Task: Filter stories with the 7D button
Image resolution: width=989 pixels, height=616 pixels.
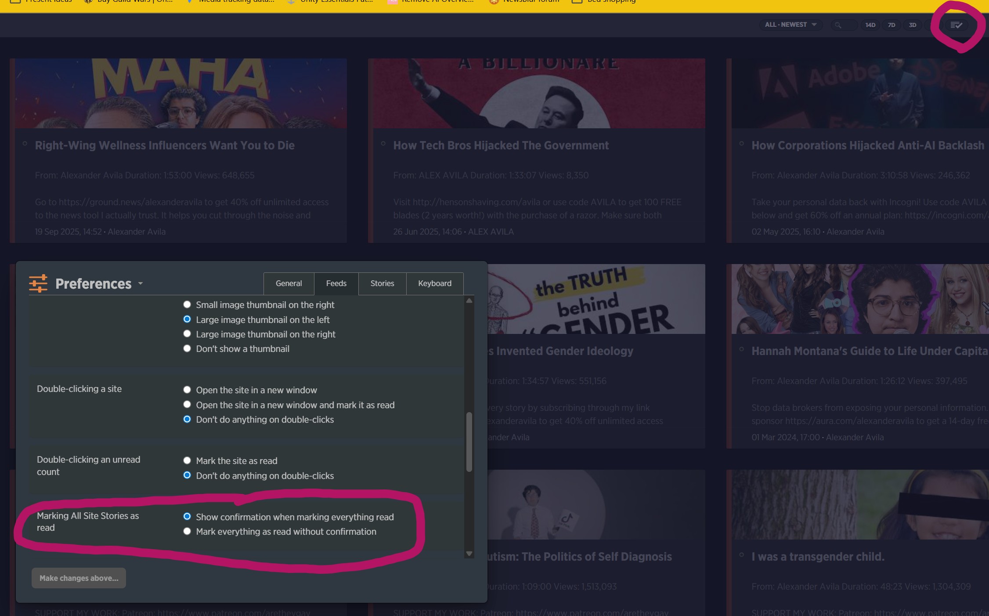Action: 892,25
